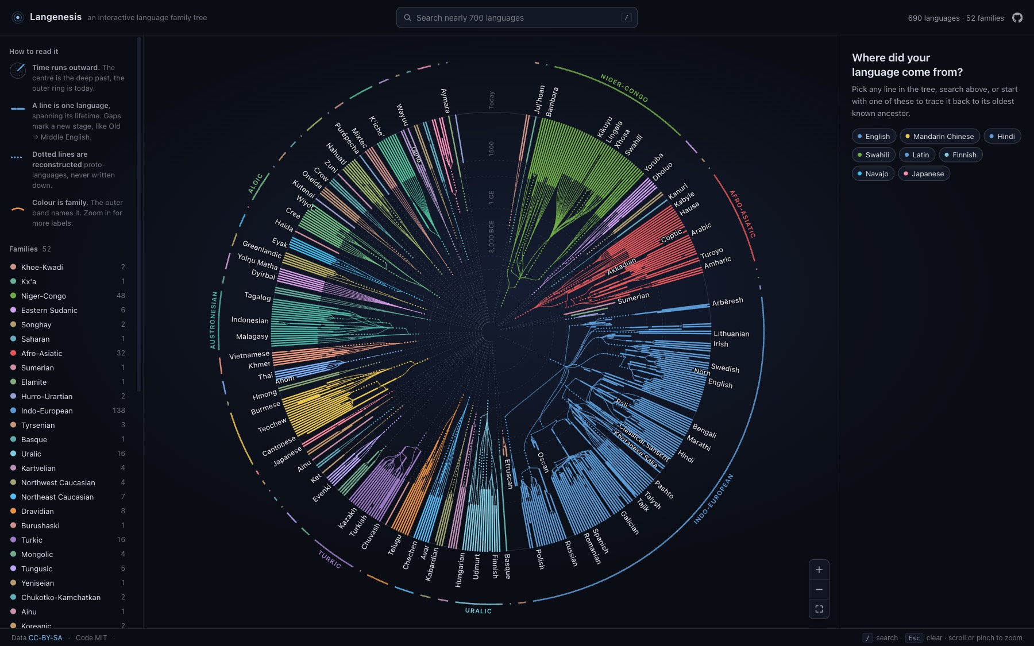
Task: Click the Tagalog label in the tree
Action: (x=257, y=296)
